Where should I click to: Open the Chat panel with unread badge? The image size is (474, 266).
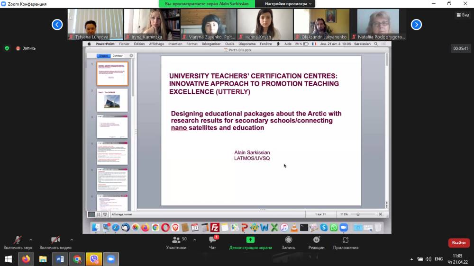tap(212, 242)
